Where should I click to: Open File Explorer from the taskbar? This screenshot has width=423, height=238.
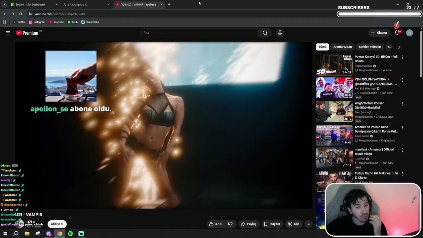pyautogui.click(x=27, y=234)
